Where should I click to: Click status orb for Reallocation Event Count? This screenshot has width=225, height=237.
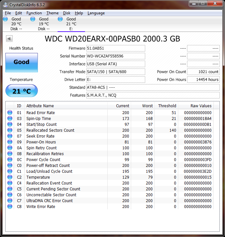[10, 183]
